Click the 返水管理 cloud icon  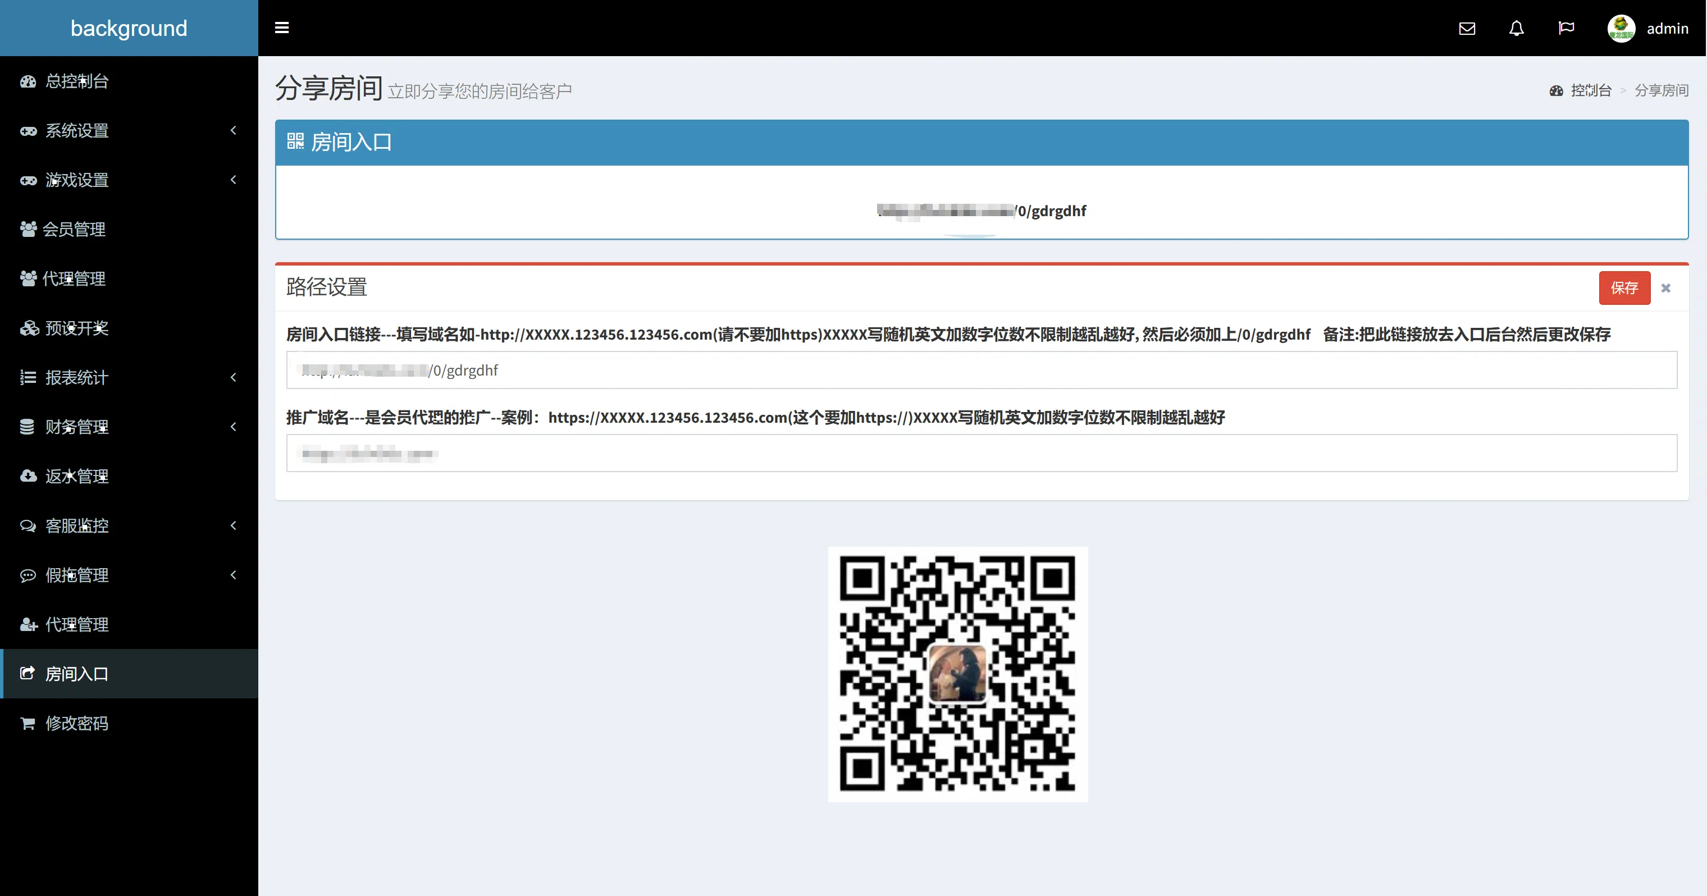(28, 476)
